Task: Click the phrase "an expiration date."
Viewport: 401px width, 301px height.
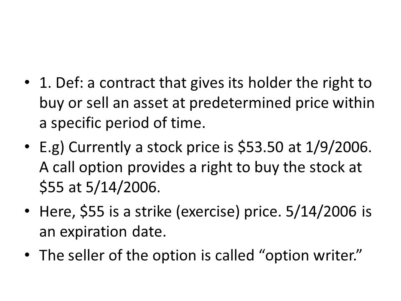Action: (x=103, y=232)
